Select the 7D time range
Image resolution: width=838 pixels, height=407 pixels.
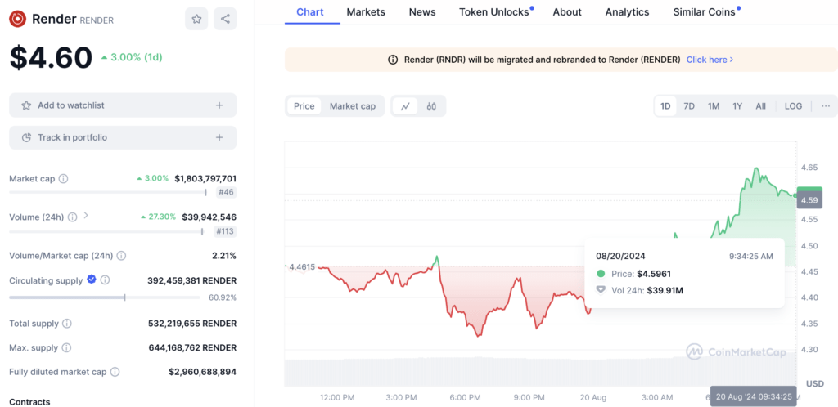689,106
